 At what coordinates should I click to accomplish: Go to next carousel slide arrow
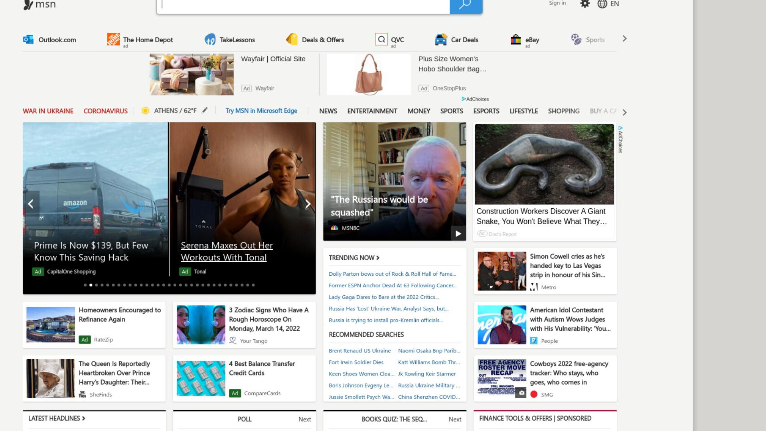pyautogui.click(x=308, y=204)
